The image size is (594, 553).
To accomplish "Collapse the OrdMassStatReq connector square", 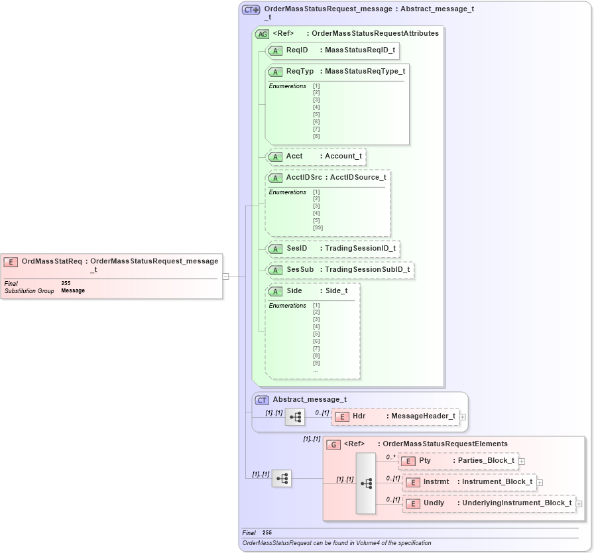I will pos(227,276).
